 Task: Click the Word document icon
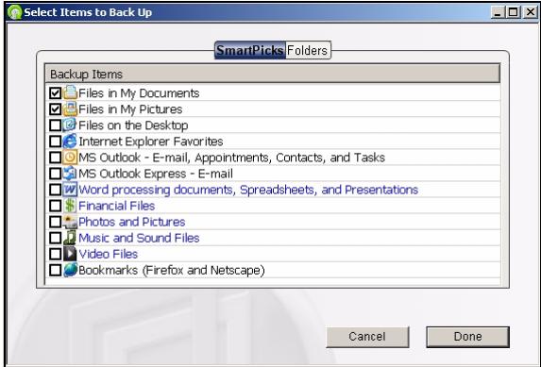[70, 190]
